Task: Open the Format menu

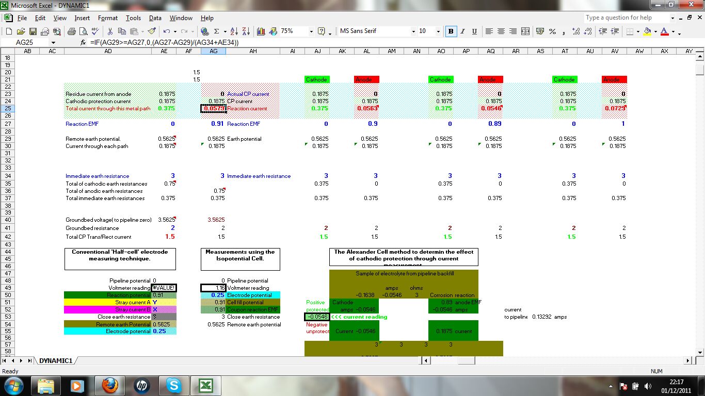Action: [x=107, y=18]
